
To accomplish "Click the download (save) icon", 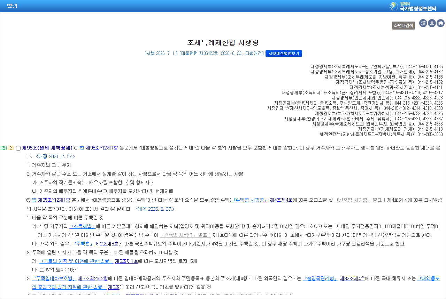I will 432,23.
